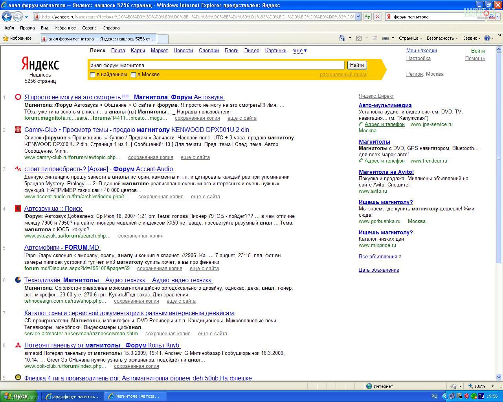The width and height of the screenshot is (503, 402).
Task: Open the Файл menu
Action: click(x=9, y=28)
